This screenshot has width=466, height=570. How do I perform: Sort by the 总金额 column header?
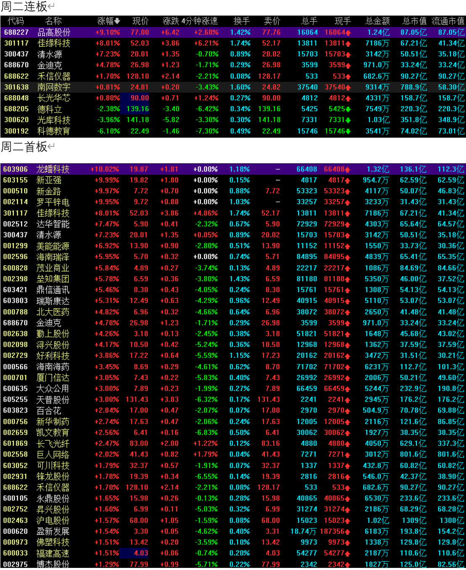click(x=377, y=21)
